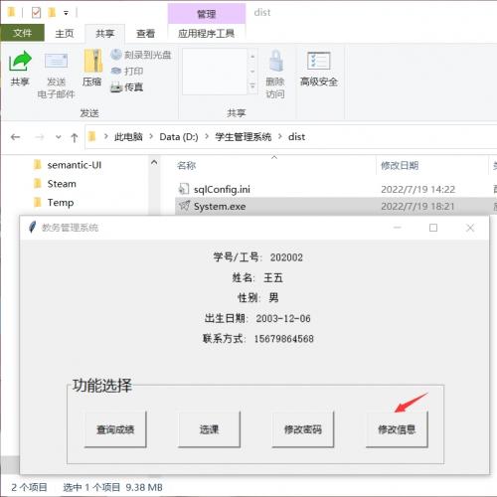Switch to the View (查看) ribbon tab
The width and height of the screenshot is (497, 497).
145,34
